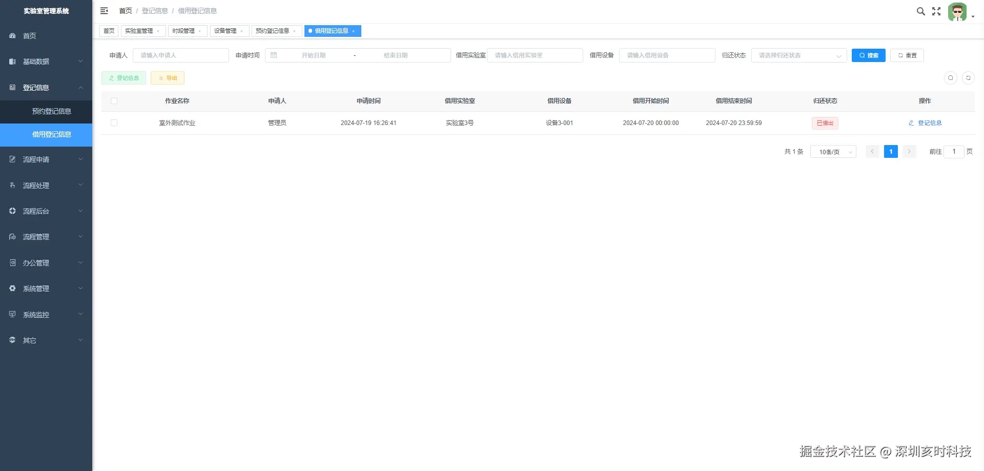Expand the 系统管理 menu
This screenshot has width=984, height=471.
coord(46,289)
